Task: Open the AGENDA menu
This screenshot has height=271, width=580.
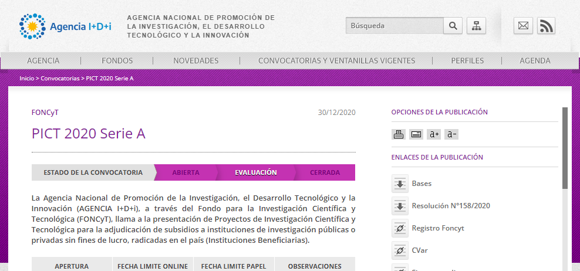Action: [x=535, y=60]
